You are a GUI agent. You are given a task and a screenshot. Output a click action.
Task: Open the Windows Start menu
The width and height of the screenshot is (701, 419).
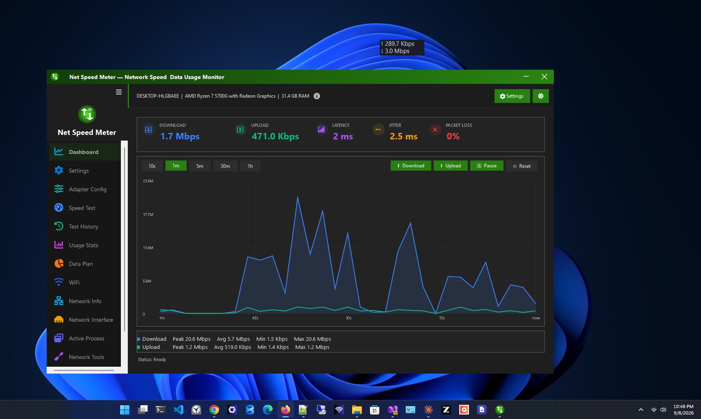(125, 410)
